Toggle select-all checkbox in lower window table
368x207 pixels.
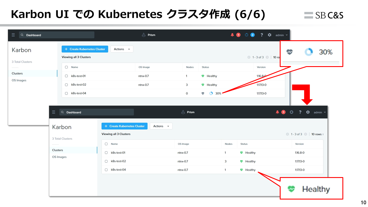click(x=106, y=144)
